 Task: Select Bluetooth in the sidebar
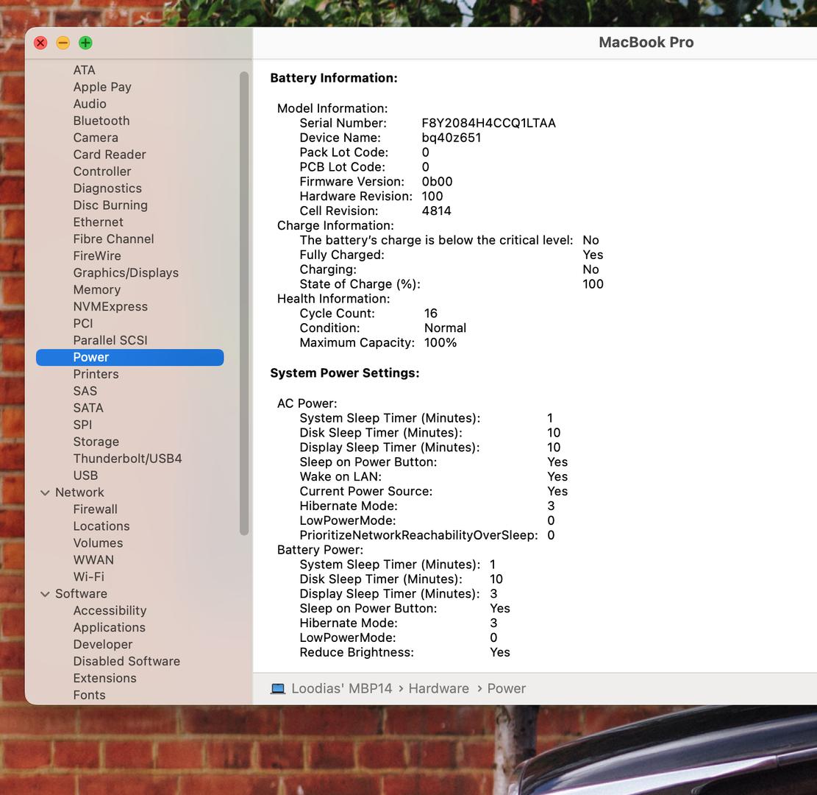(x=101, y=121)
